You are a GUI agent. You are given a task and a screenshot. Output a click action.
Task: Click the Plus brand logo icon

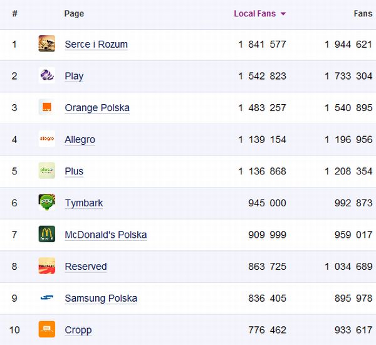click(46, 171)
